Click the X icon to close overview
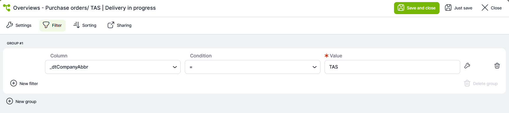Viewport: 509px width, 113px height. coord(485,8)
